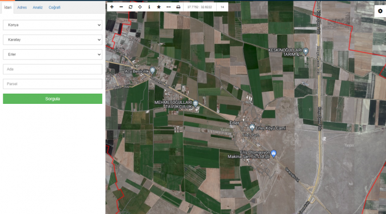The height and width of the screenshot is (214, 386).
Task: Open the Karatay district dropdown
Action: (53, 40)
